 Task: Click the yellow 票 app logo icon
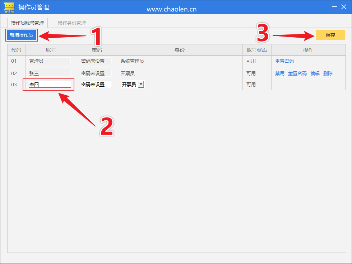pos(9,8)
